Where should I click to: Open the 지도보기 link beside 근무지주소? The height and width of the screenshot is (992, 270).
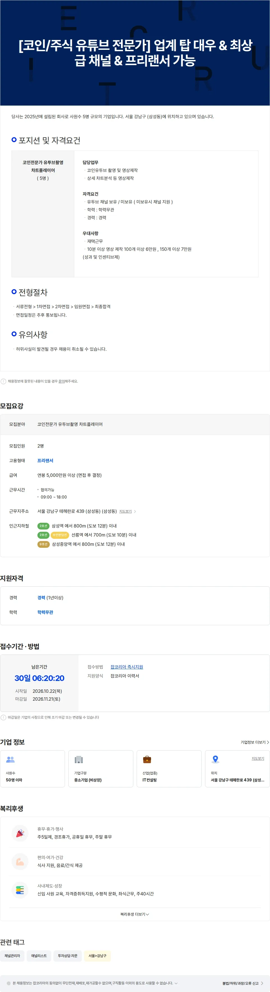tap(125, 511)
